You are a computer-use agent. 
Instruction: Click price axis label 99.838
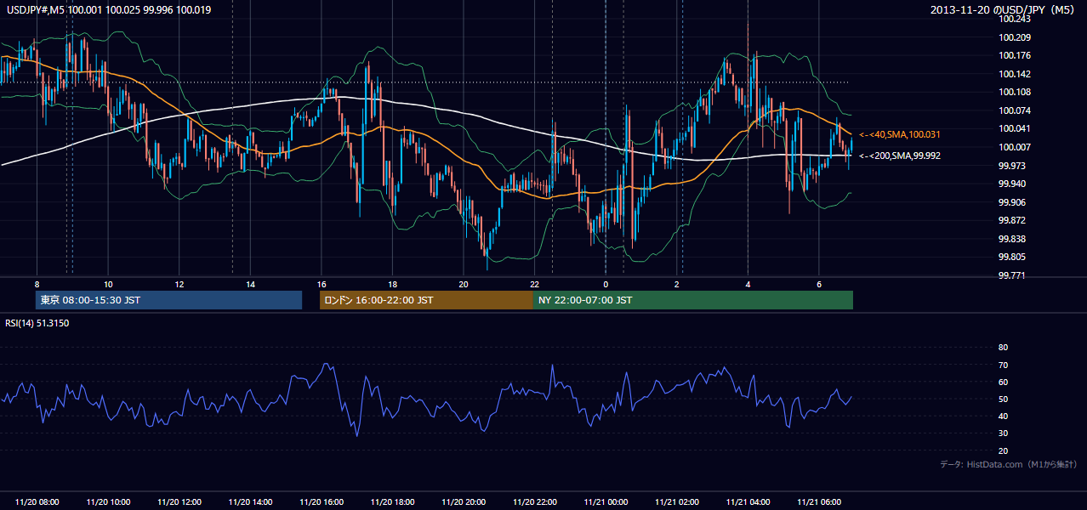tap(1012, 239)
